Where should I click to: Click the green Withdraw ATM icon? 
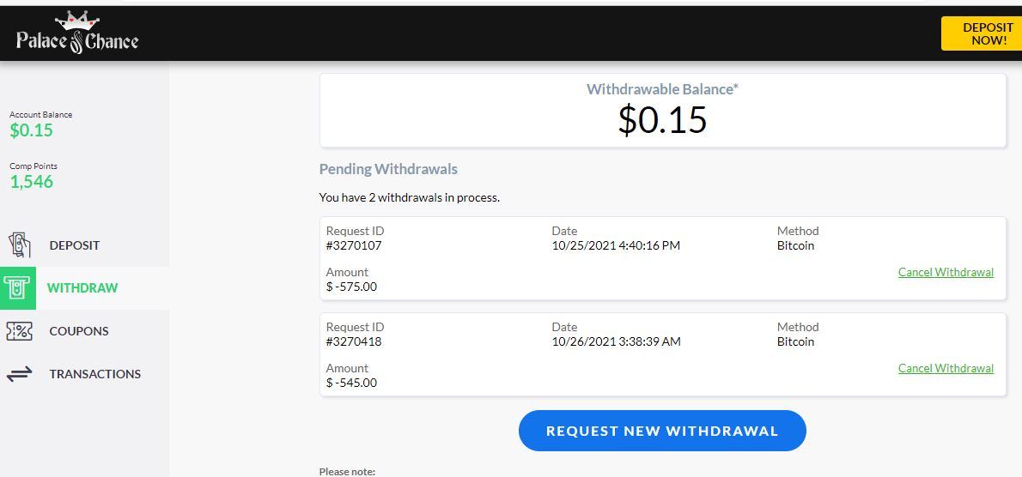click(x=18, y=288)
